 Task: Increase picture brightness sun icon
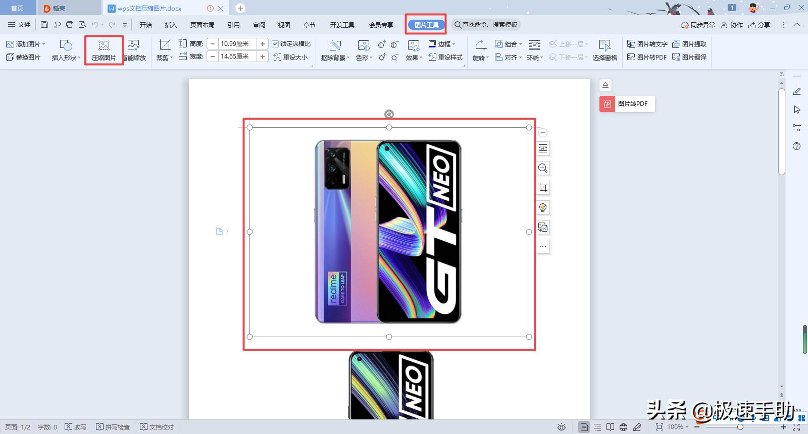pyautogui.click(x=382, y=57)
